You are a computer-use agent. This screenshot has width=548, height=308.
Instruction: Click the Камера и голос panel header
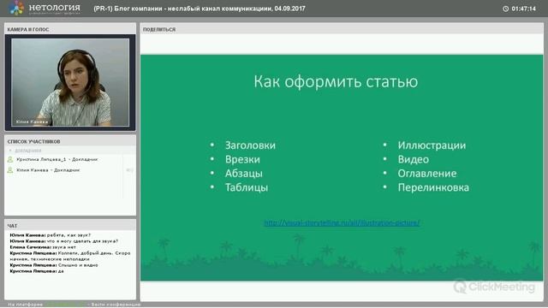pos(70,29)
